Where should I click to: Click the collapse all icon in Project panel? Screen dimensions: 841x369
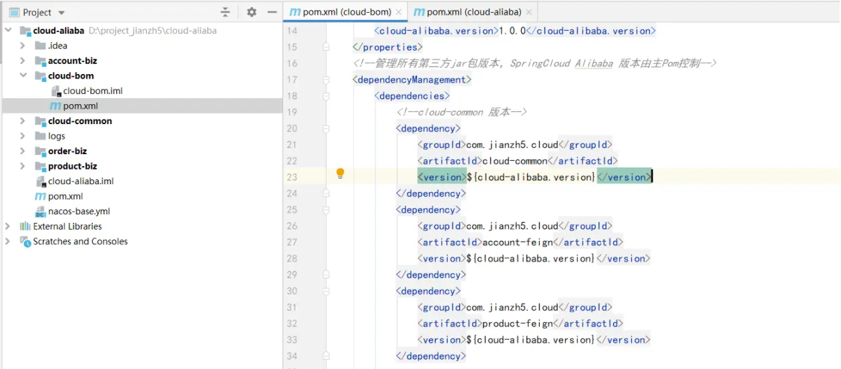(225, 12)
